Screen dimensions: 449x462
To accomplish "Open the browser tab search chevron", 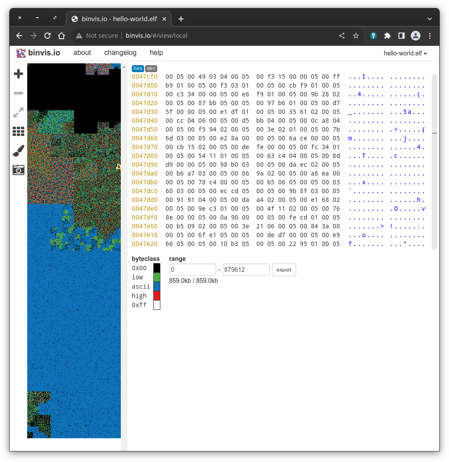I will (x=429, y=18).
